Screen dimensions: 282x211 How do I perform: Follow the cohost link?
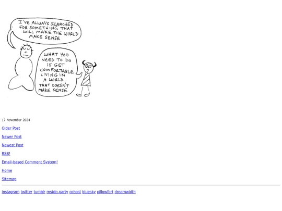coord(75,192)
